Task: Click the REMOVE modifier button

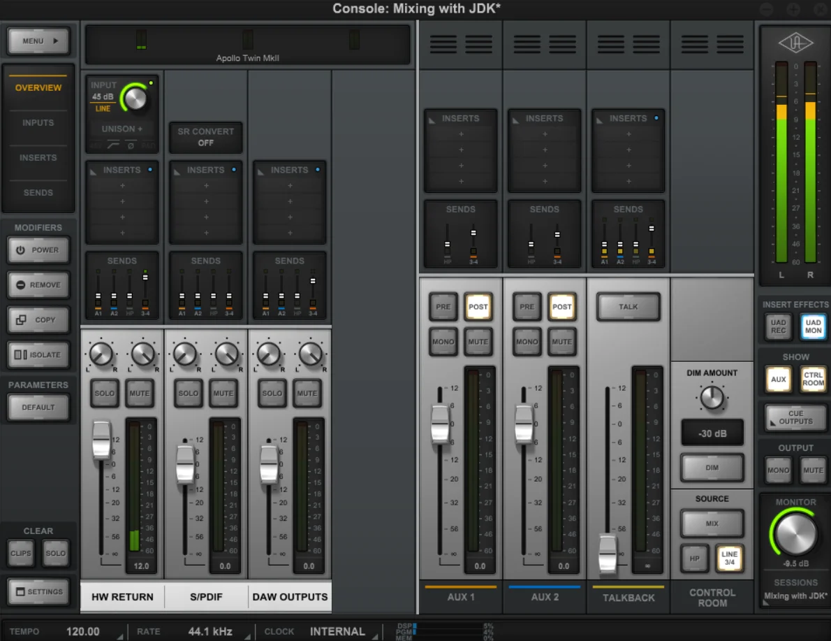Action: (38, 285)
